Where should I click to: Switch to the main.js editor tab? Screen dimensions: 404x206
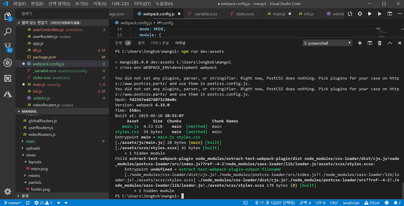coord(279,14)
